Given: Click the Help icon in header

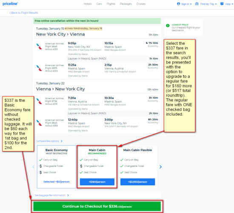Looking at the screenshot, I should click(222, 4).
